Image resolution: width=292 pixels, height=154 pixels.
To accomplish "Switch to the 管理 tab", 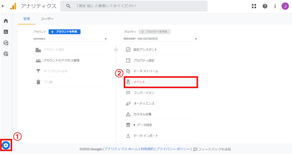I will (27, 19).
